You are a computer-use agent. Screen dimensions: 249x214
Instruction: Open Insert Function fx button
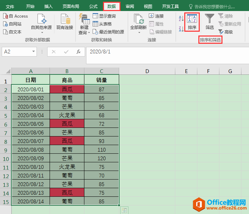coord(79,52)
